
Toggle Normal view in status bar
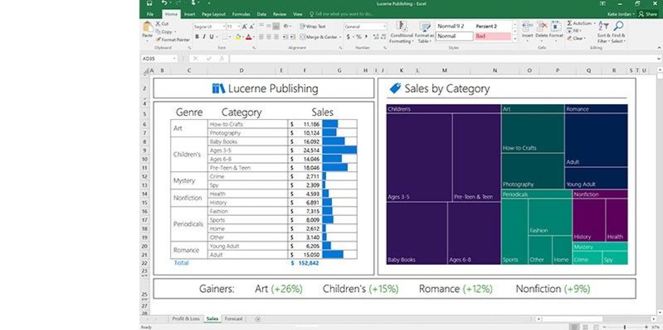tap(574, 327)
